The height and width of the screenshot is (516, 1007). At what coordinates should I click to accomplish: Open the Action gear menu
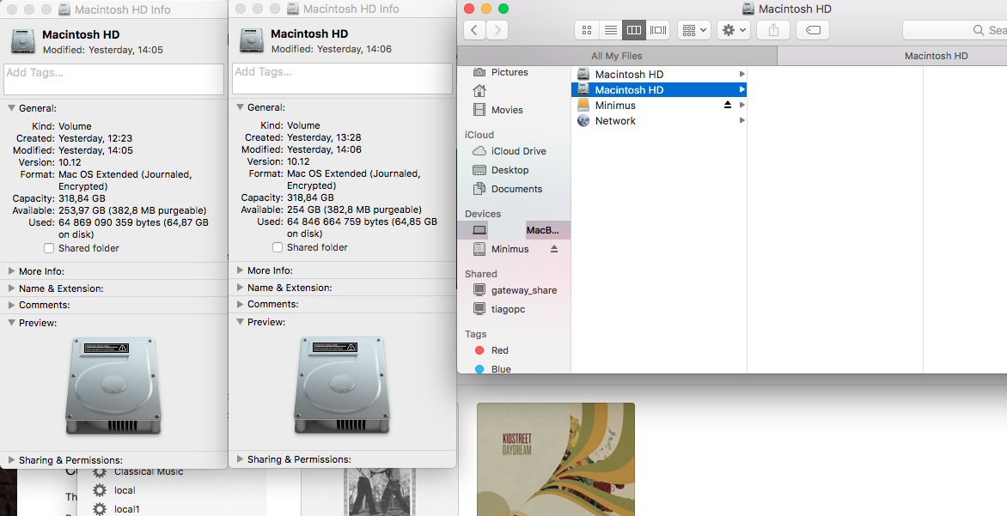pyautogui.click(x=734, y=30)
